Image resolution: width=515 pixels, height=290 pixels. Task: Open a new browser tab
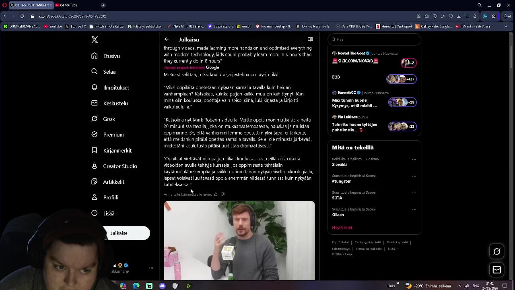tap(103, 5)
